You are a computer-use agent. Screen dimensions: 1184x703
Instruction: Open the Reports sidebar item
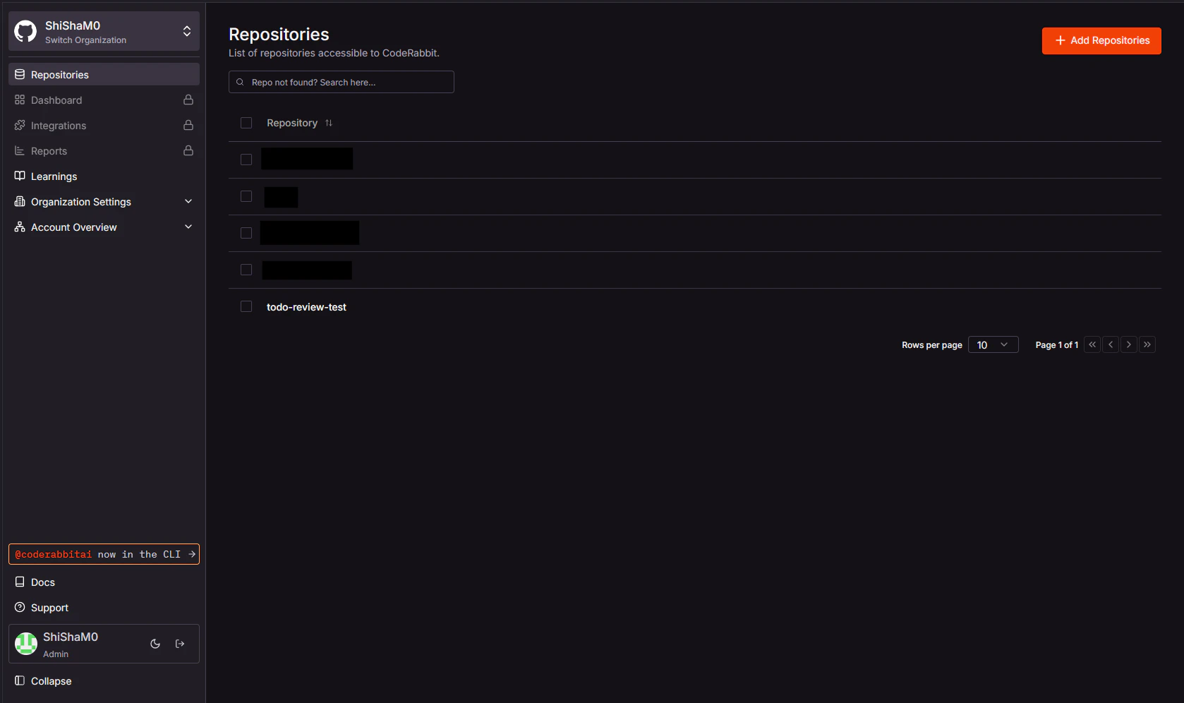pos(104,150)
